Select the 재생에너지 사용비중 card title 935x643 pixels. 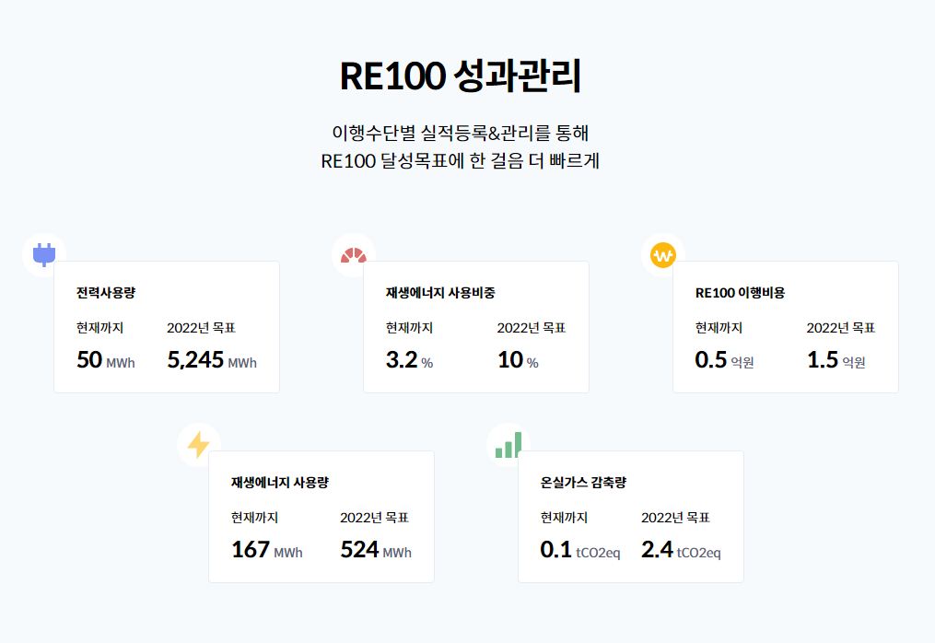pos(440,293)
